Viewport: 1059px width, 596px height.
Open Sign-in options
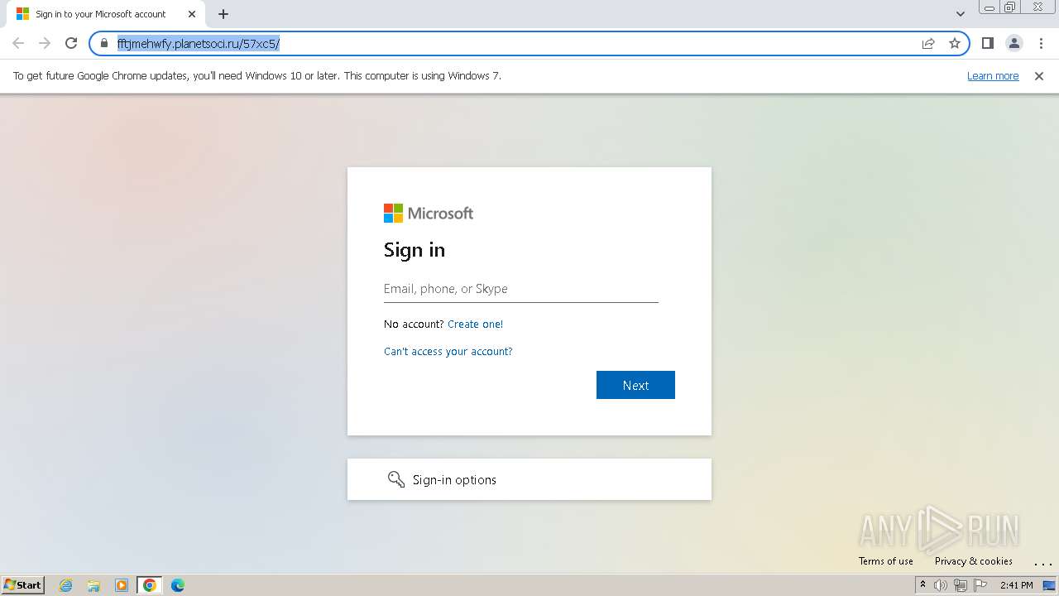coord(529,479)
